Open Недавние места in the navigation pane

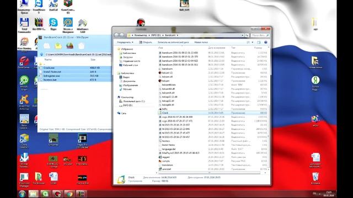(x=131, y=61)
